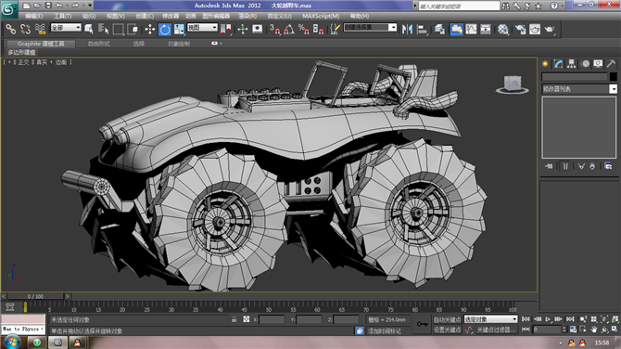The width and height of the screenshot is (621, 349).
Task: Open the Schematic View icon
Action: [486, 29]
